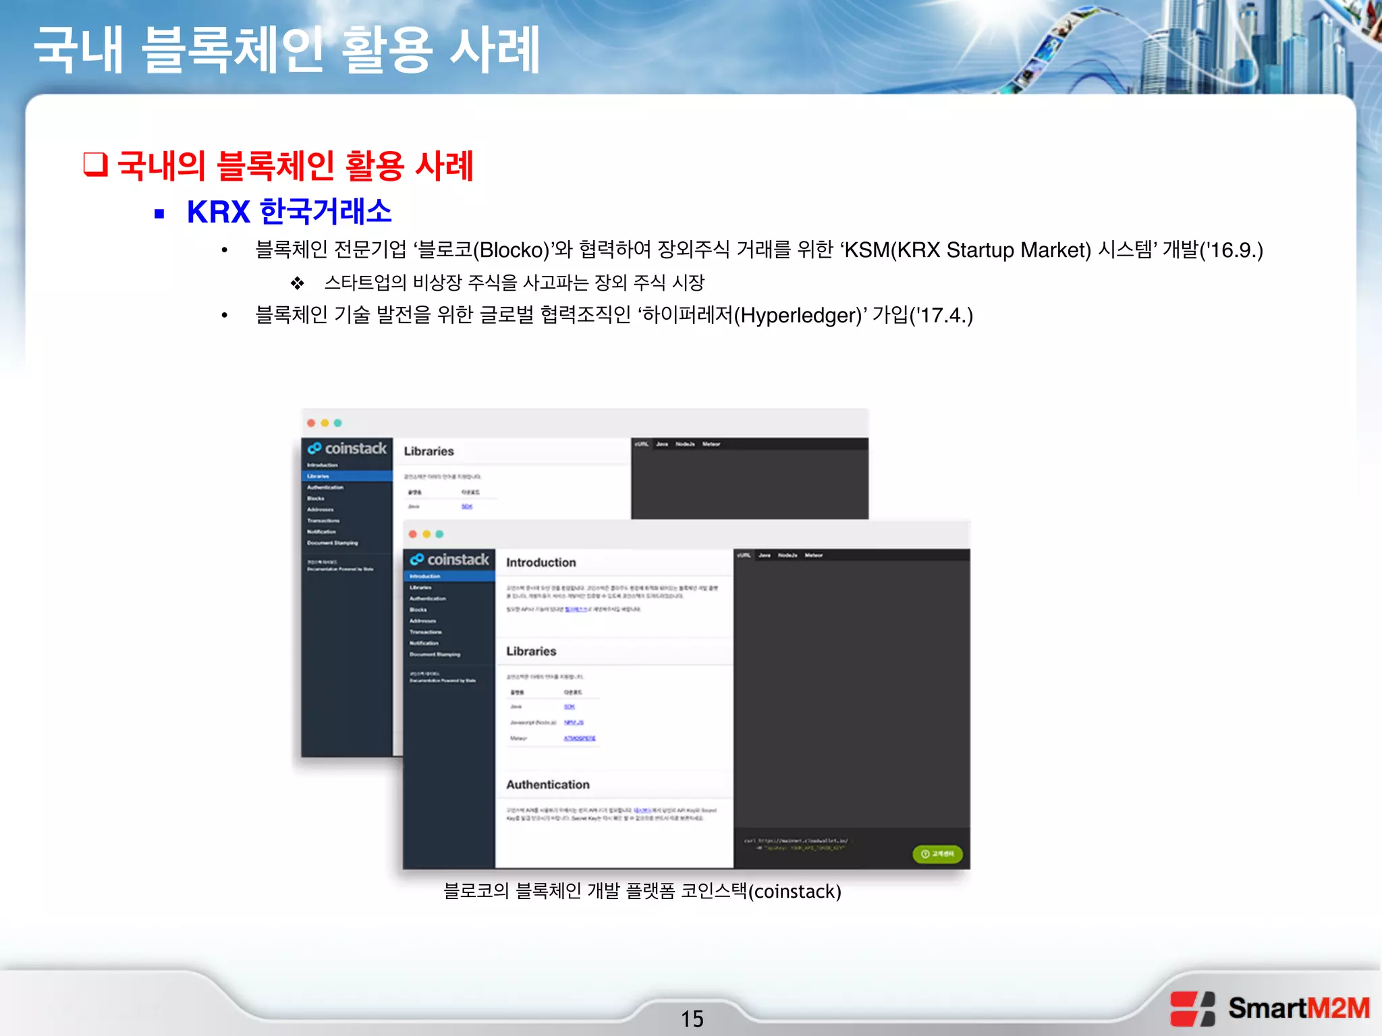Click SmartM2M logo at slide bottom
The height and width of the screenshot is (1036, 1382).
[x=1270, y=1008]
